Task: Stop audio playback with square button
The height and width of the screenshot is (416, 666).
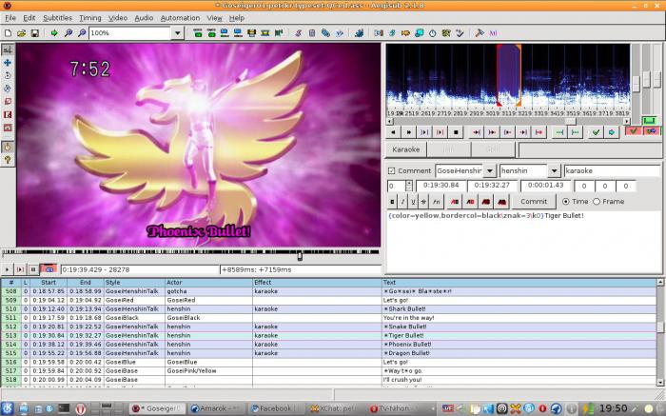Action: point(456,132)
